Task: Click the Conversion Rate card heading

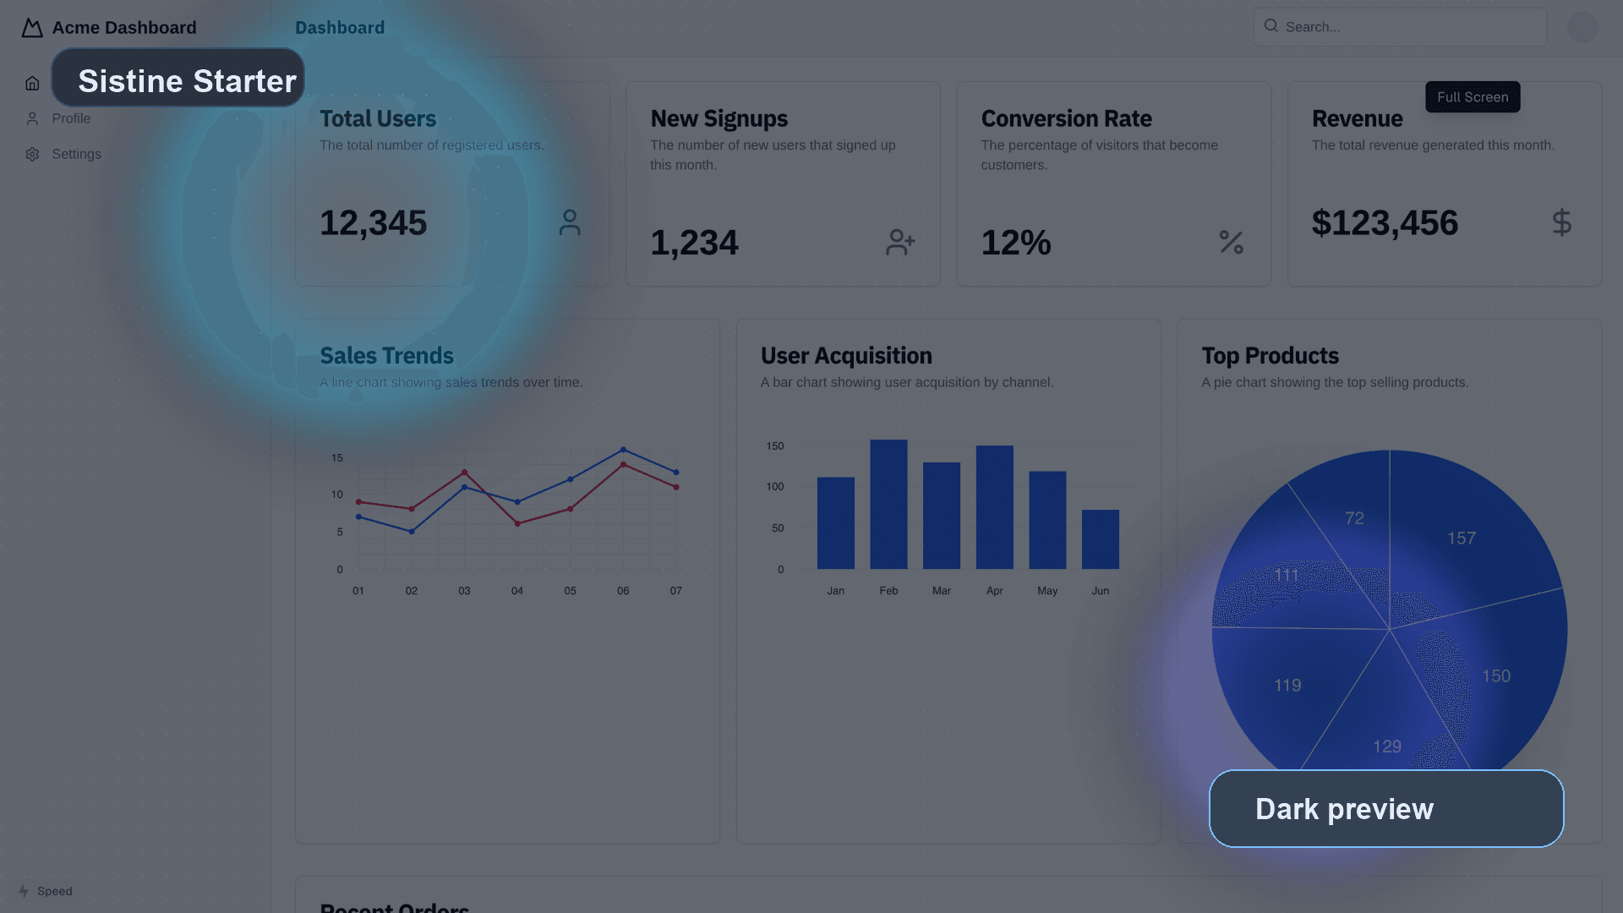Action: click(1066, 118)
